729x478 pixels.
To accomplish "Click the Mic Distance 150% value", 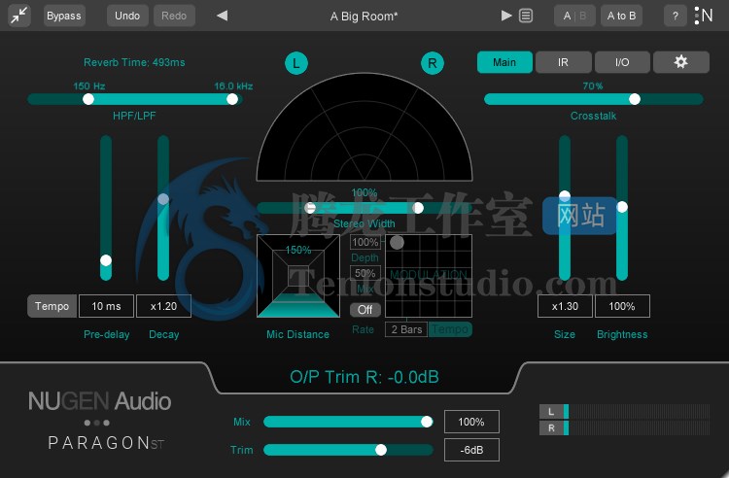I will tap(298, 250).
